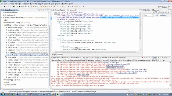The height and width of the screenshot is (96, 172).
Task: Open the File menu
Action: pos(2,4)
